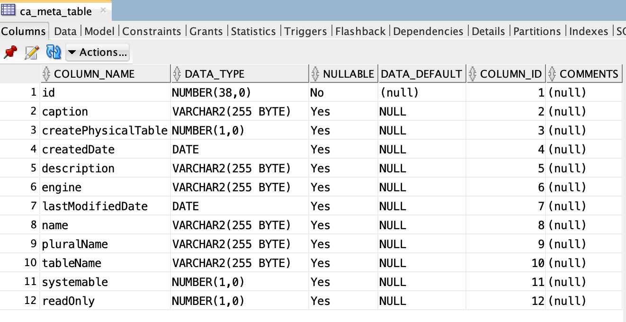Image resolution: width=626 pixels, height=322 pixels.
Task: Click the DATA_DEFAULT column header
Action: coord(420,73)
